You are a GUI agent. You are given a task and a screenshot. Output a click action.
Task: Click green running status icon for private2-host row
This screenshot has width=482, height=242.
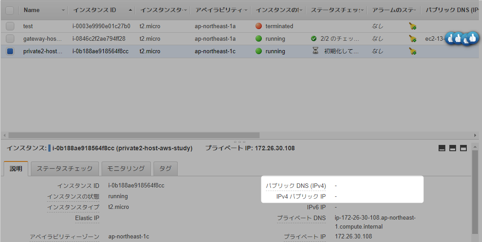(x=259, y=51)
